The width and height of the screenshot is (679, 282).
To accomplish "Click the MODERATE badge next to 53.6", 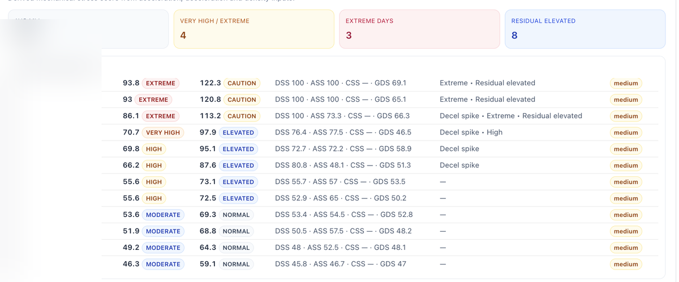I will click(x=163, y=215).
